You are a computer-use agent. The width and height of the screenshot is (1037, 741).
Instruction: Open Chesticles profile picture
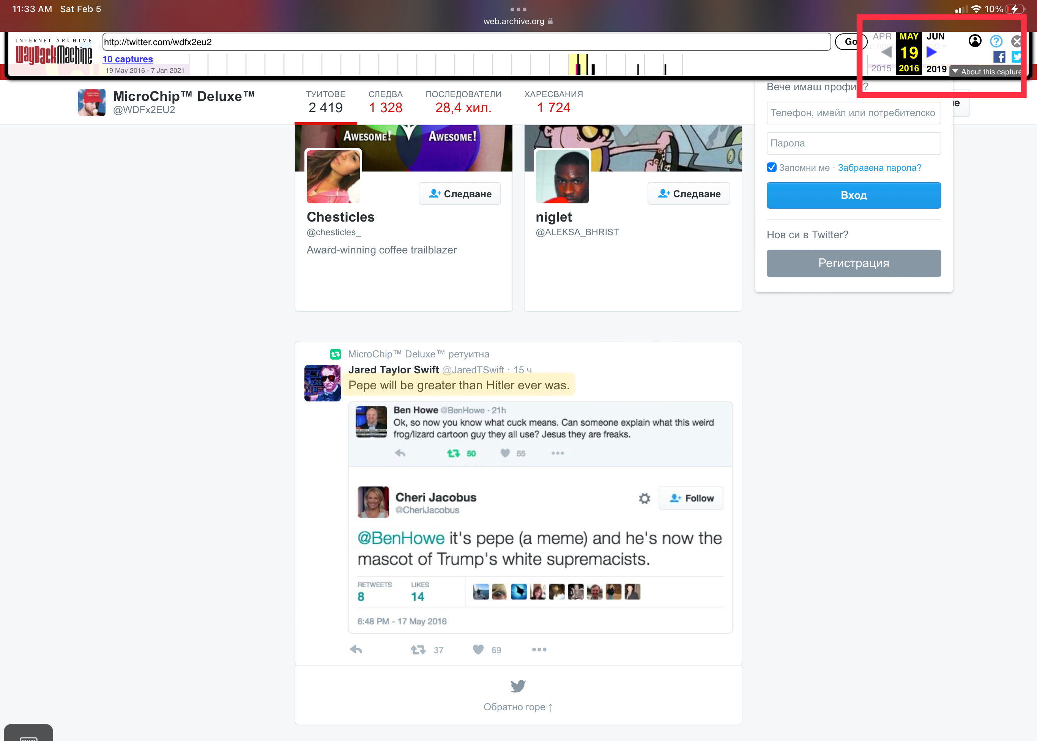(333, 176)
